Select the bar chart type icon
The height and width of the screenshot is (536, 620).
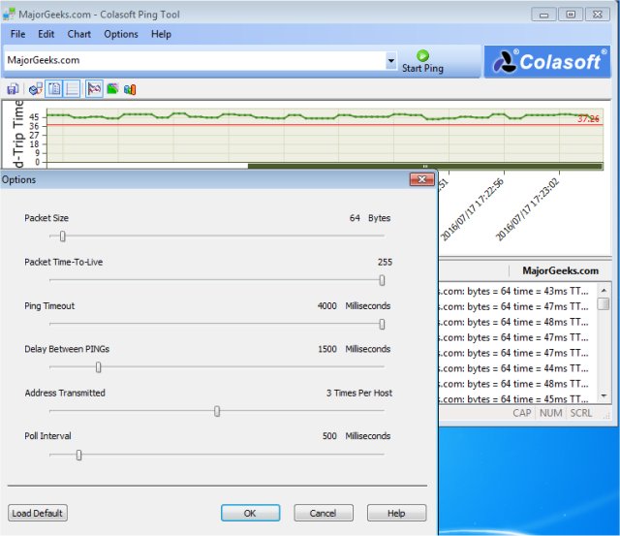coord(130,89)
